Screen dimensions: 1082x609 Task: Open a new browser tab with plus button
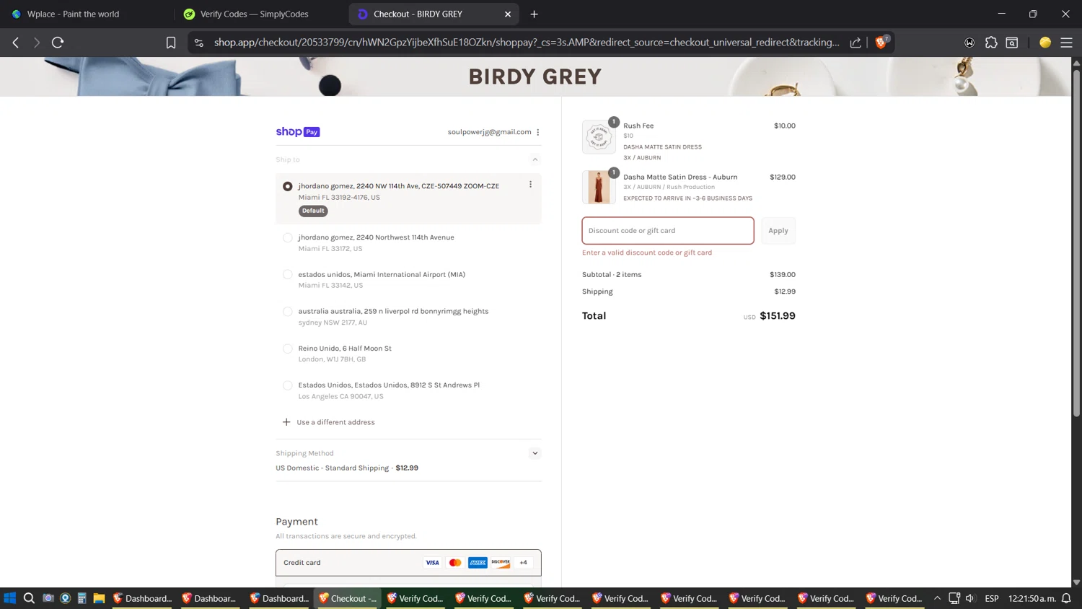click(x=534, y=14)
